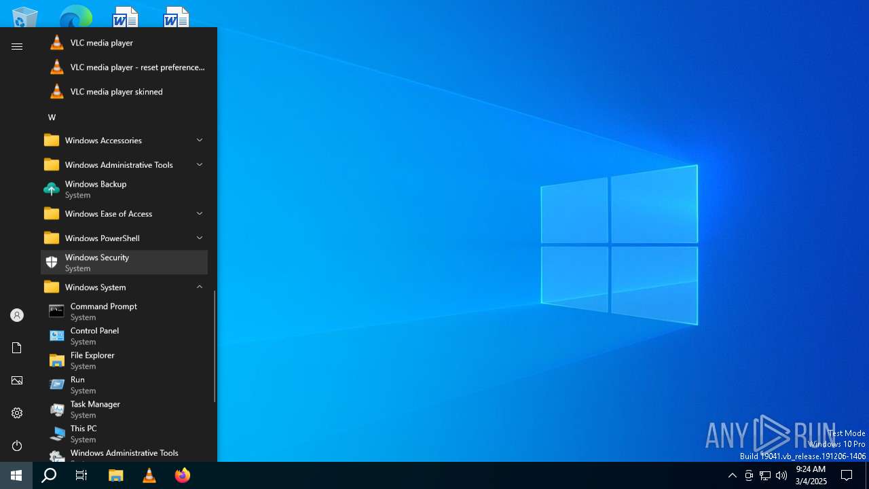Open the user account icon in Start sidebar
The height and width of the screenshot is (489, 869).
[17, 315]
